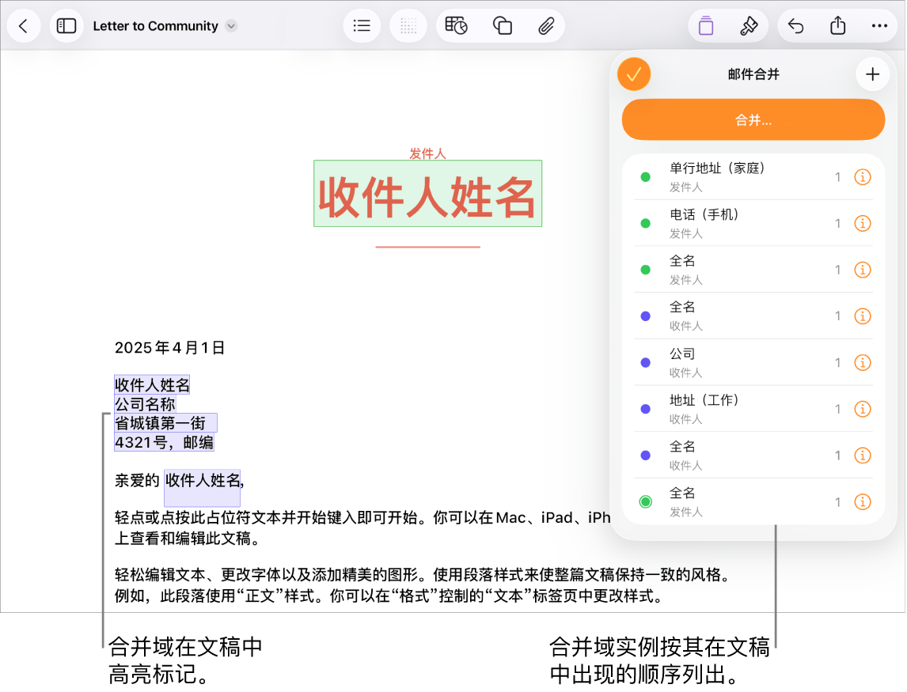This screenshot has width=907, height=692.
Task: Add a new merge field with the plus button
Action: (x=873, y=74)
